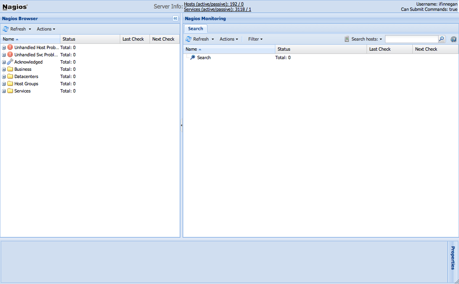This screenshot has height=284, width=459.
Task: Expand the Unhandled Host Problems node
Action: click(4, 47)
